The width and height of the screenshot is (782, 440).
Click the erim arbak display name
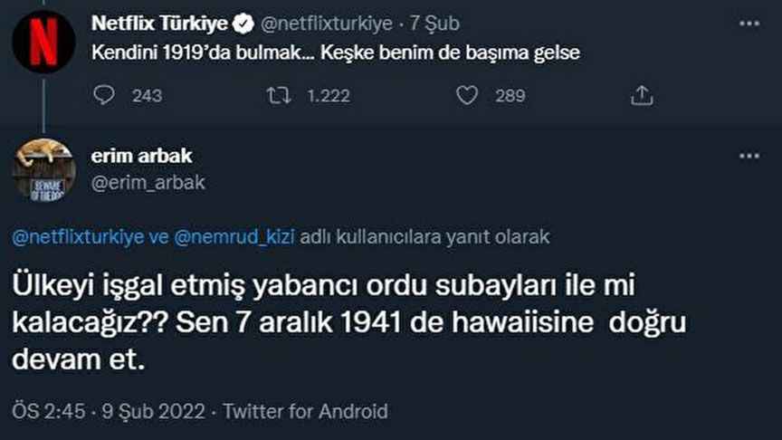click(142, 156)
